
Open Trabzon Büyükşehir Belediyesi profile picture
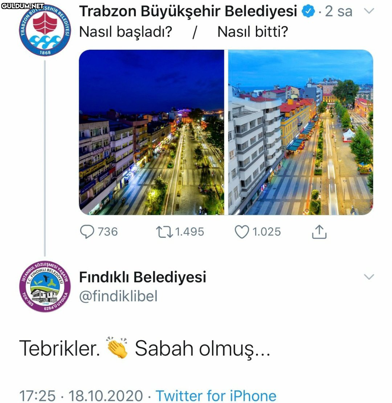(45, 31)
